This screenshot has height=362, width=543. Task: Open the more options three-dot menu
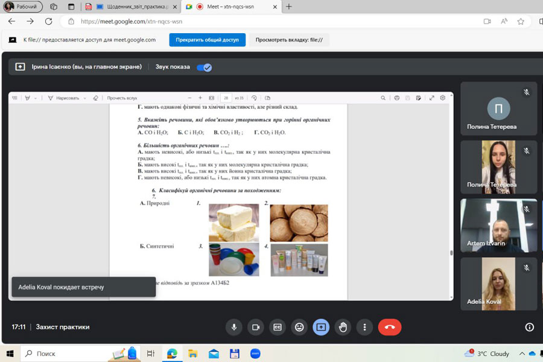coord(364,327)
